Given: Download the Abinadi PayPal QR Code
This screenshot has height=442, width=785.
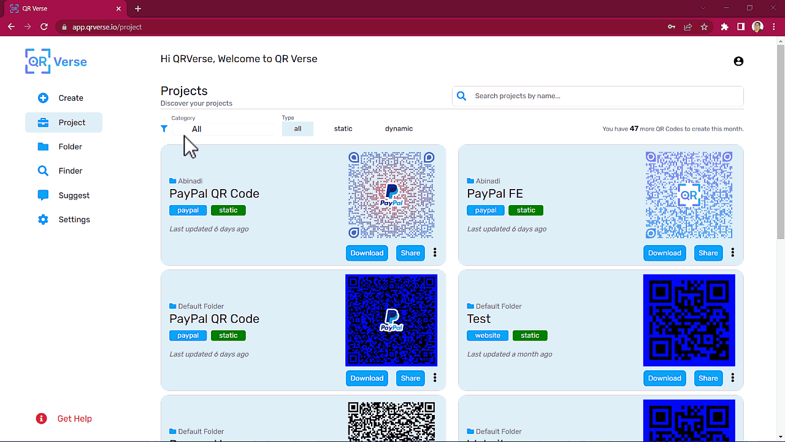Looking at the screenshot, I should pos(367,253).
